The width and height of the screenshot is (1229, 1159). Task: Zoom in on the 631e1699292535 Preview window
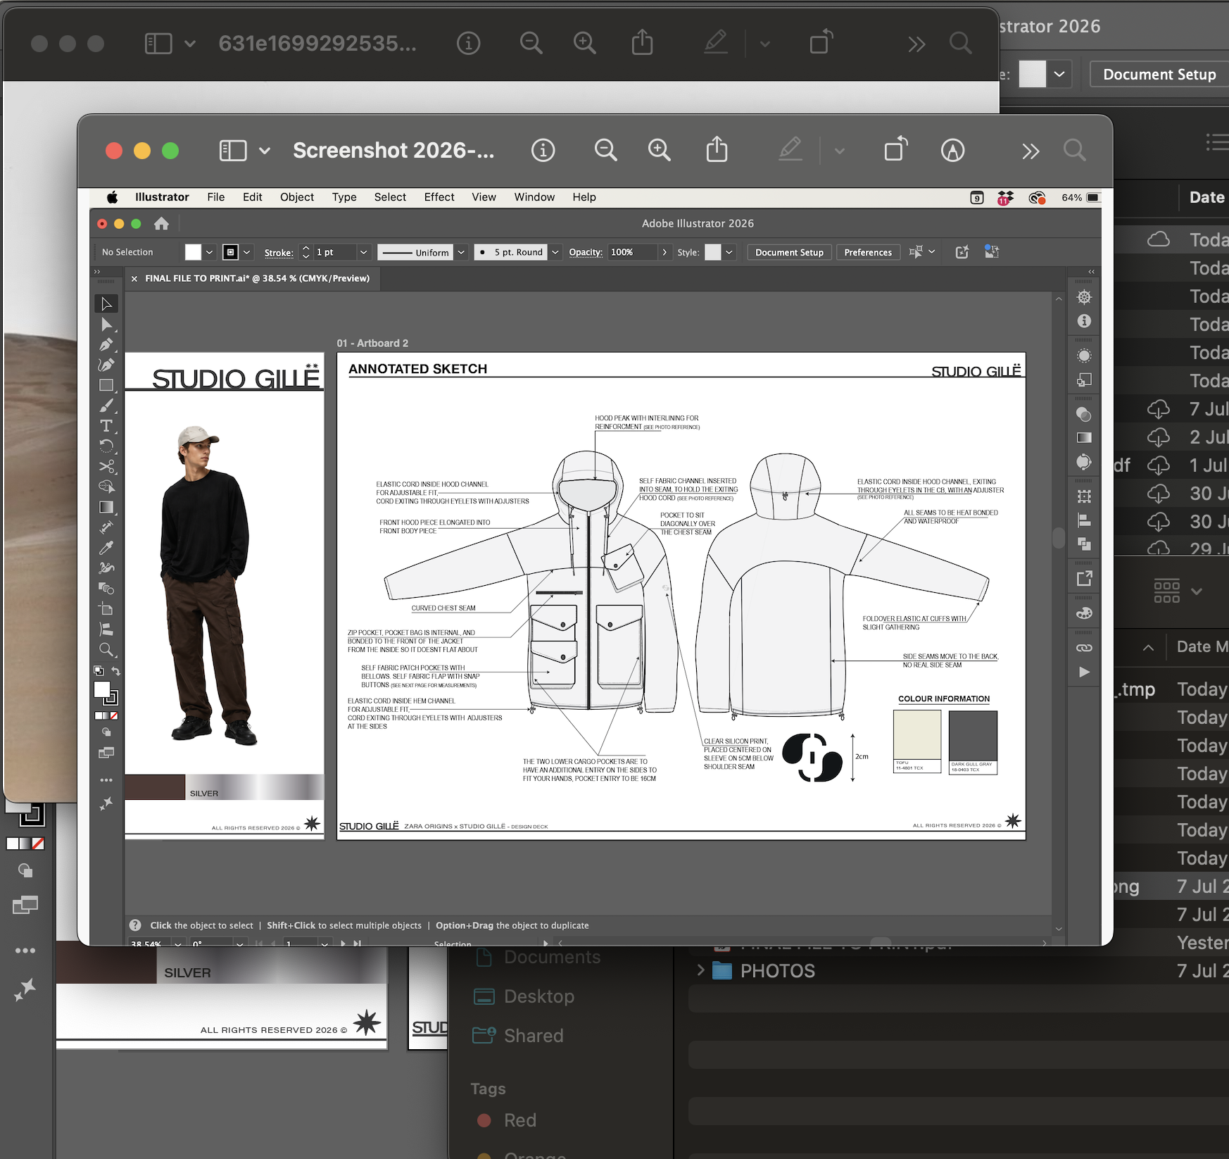pos(585,44)
